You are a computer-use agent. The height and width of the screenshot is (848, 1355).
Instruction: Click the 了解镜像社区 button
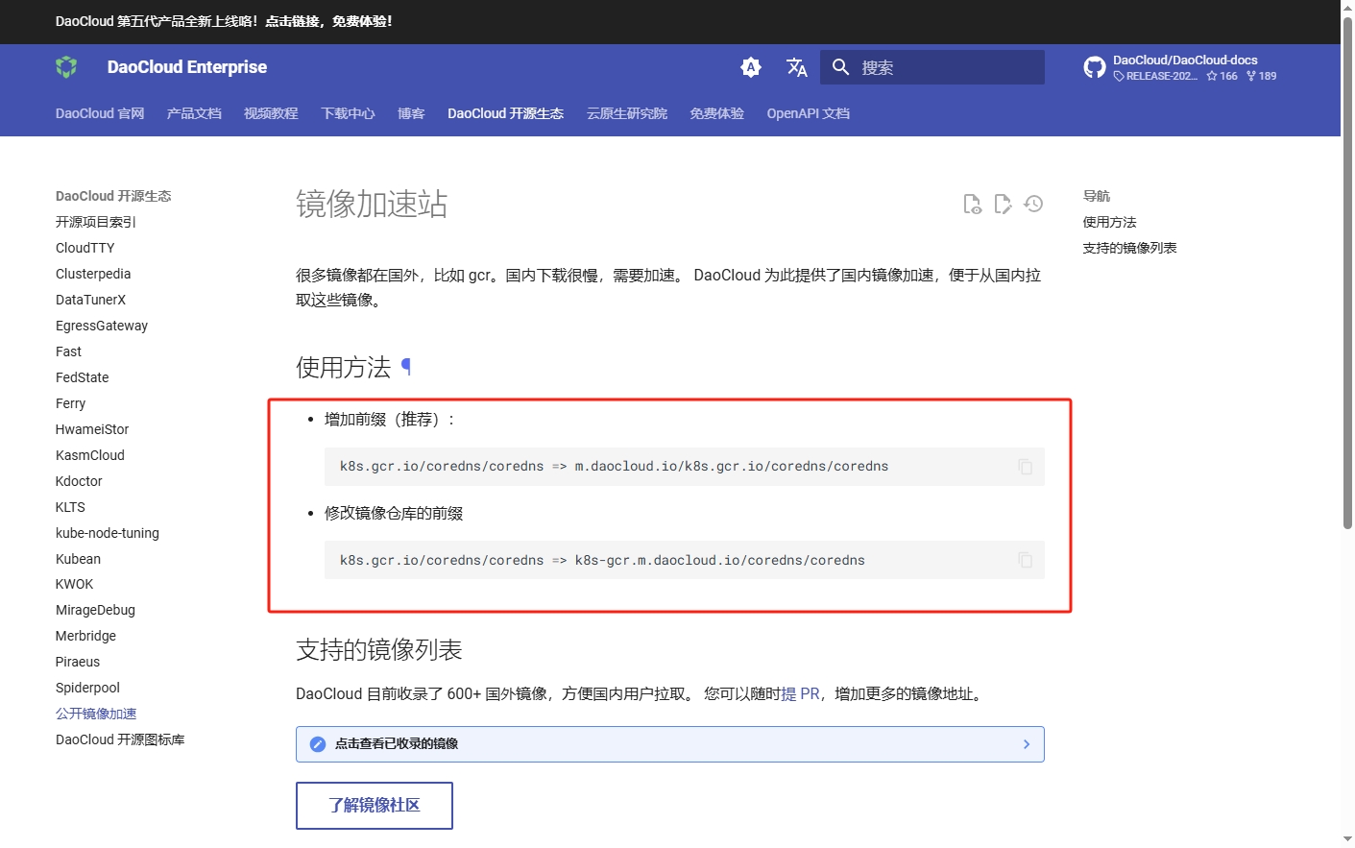(375, 806)
